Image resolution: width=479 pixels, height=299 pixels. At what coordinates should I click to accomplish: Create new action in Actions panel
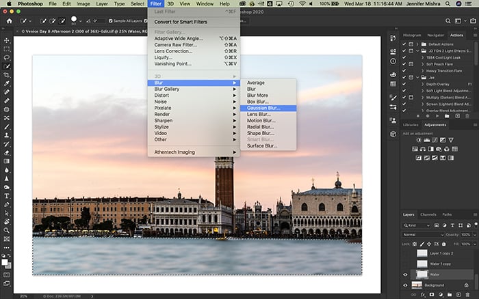(x=457, y=116)
